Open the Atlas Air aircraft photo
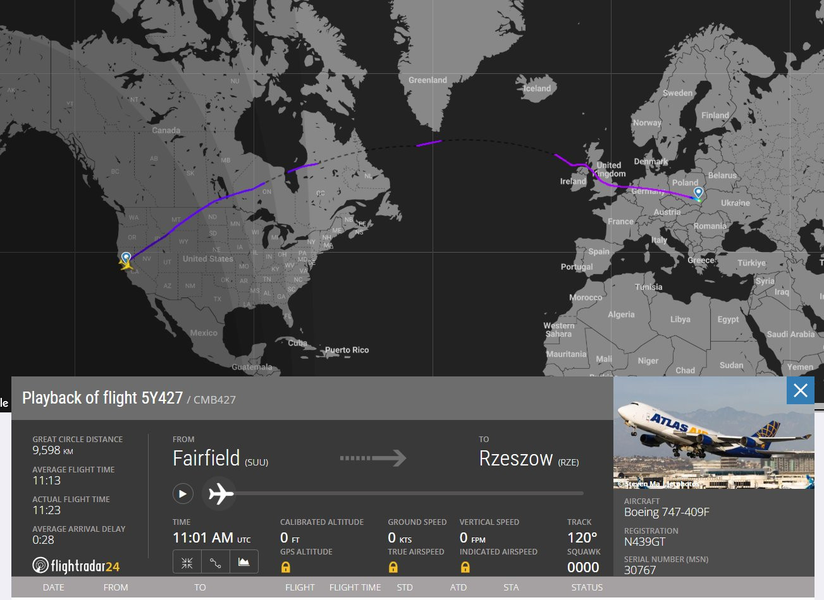Screen dimensions: 824x600 tap(713, 433)
